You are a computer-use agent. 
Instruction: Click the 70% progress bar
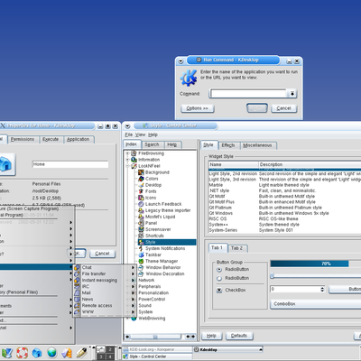point(316,264)
